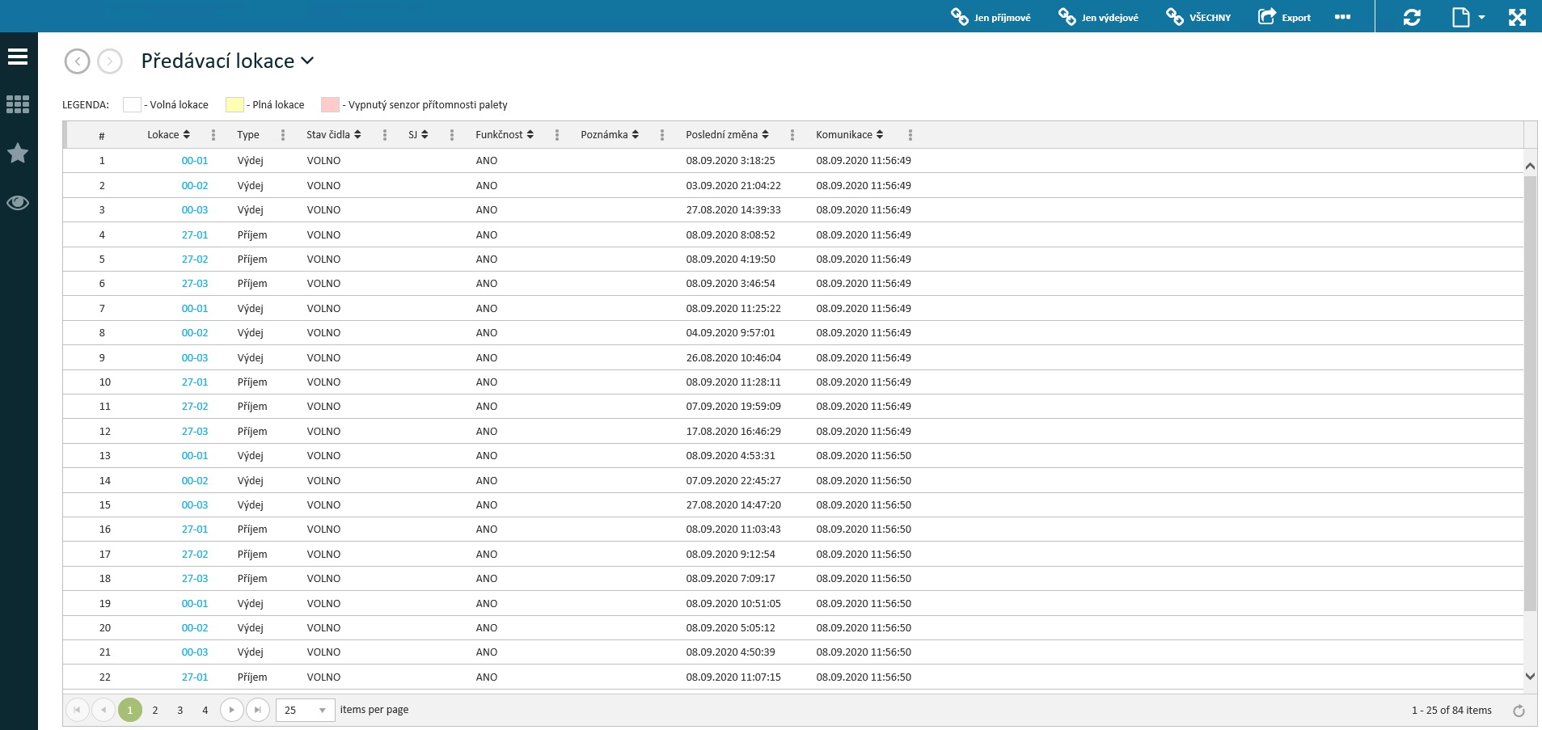Open the new document icon dropdown
Viewport: 1542px width, 730px height.
(1468, 17)
